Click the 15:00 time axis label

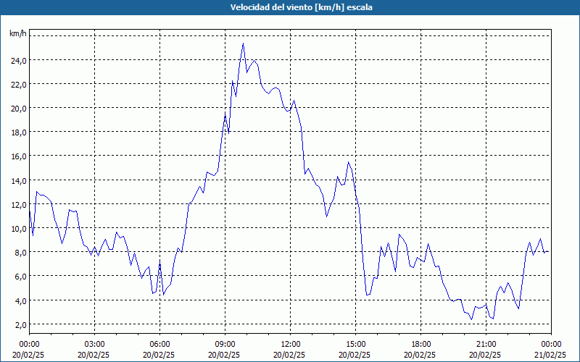click(355, 345)
